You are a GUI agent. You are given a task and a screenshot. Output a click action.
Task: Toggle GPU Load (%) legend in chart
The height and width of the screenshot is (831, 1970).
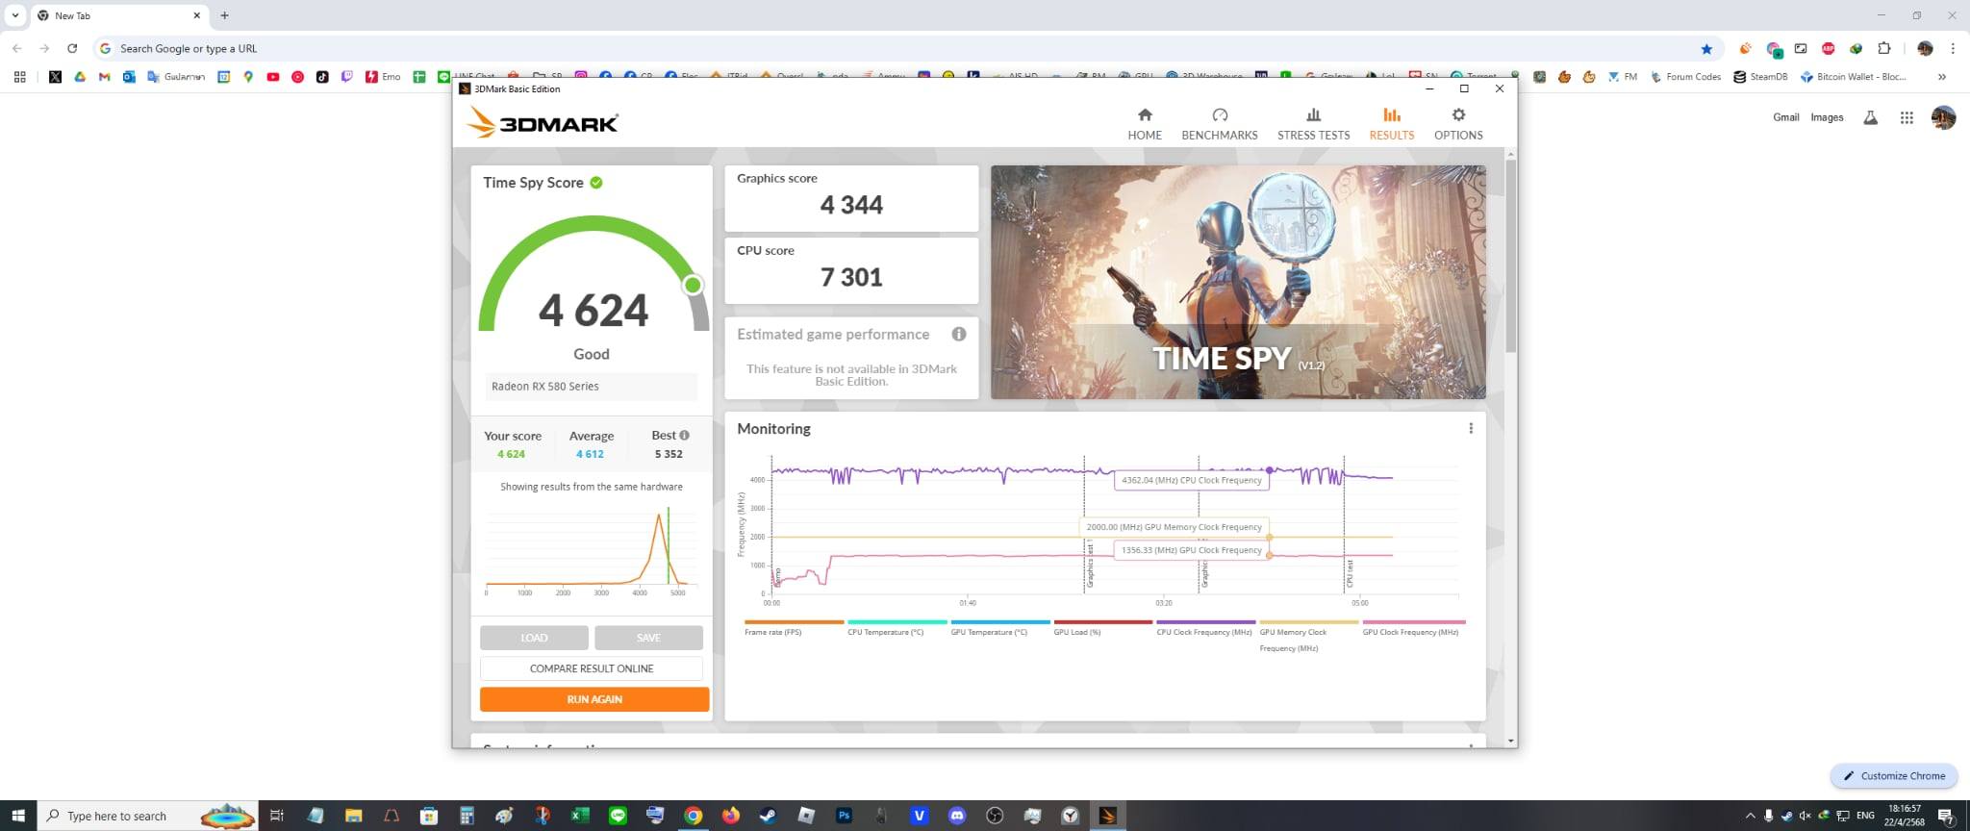pos(1102,628)
